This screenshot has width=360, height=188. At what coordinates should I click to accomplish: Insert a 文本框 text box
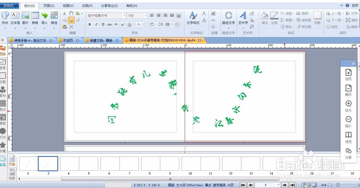pos(15,18)
